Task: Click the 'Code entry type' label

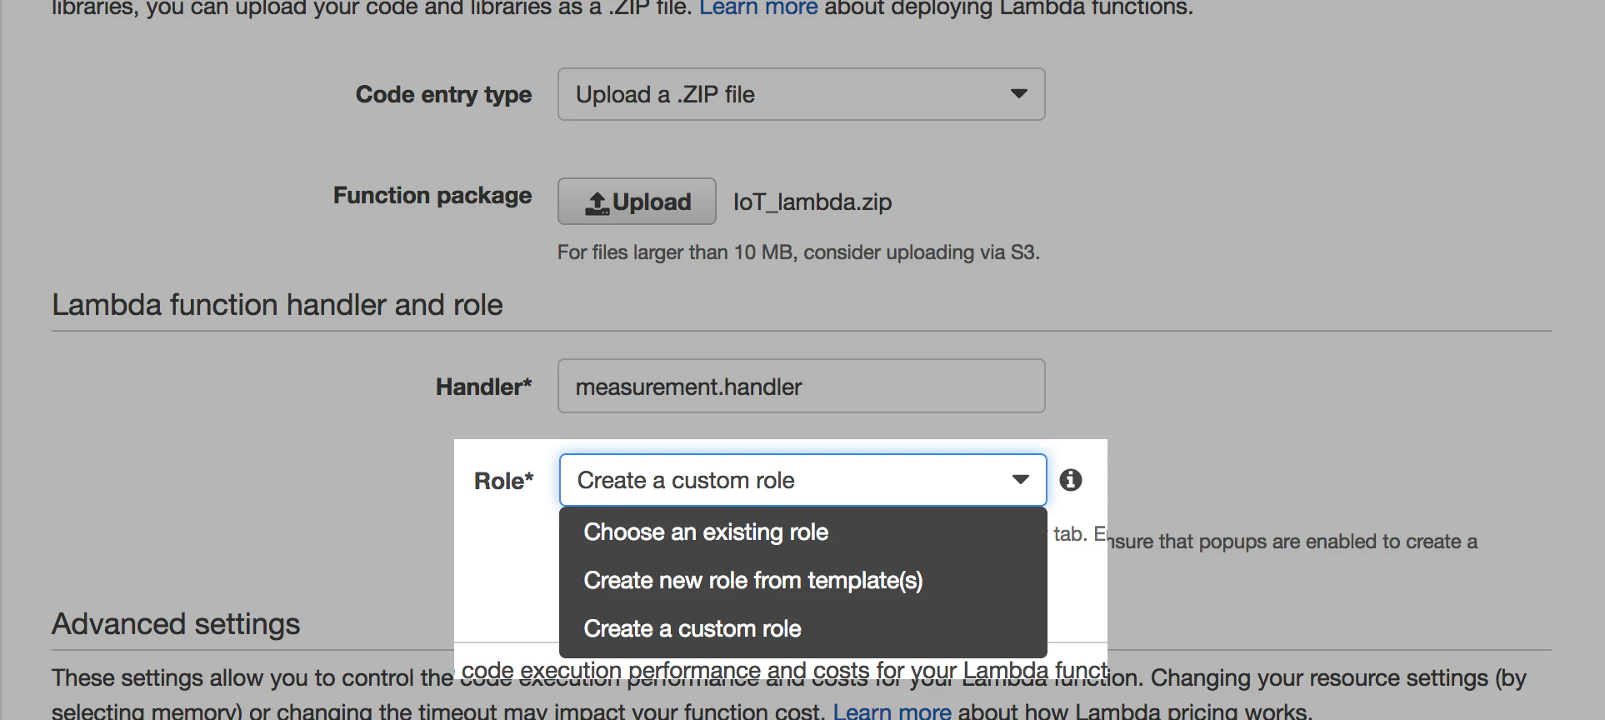Action: tap(443, 94)
